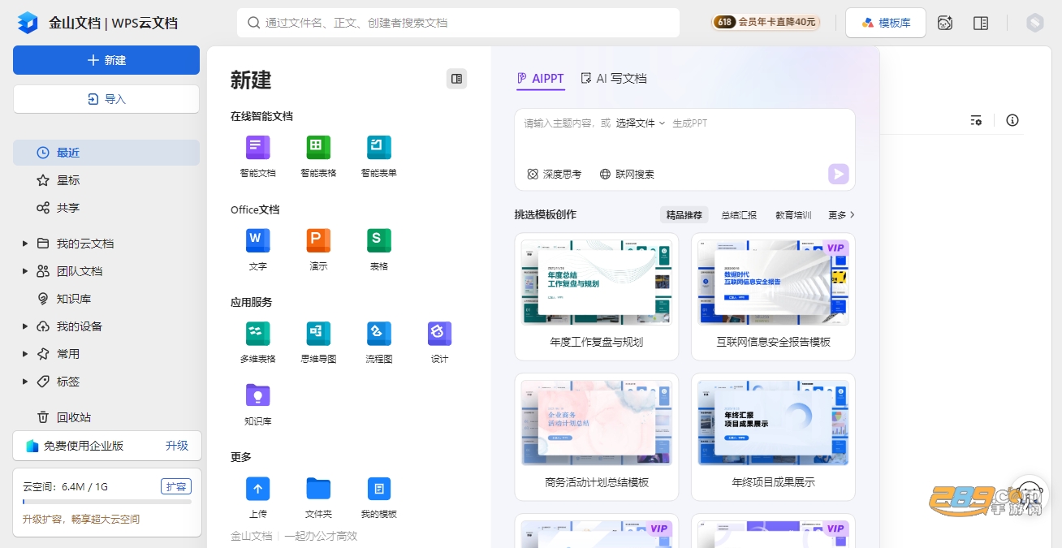This screenshot has height=548, width=1062.
Task: Open the user avatar hexagon icon
Action: (1034, 23)
